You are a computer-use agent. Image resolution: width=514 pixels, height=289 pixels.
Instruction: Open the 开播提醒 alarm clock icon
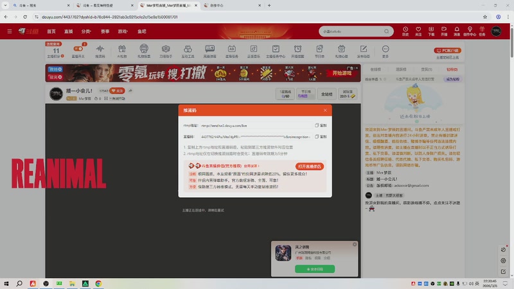coord(297,51)
